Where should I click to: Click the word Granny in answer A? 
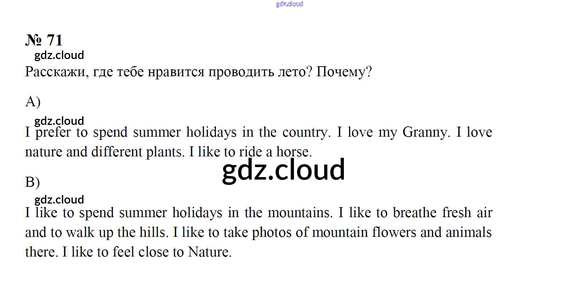424,132
